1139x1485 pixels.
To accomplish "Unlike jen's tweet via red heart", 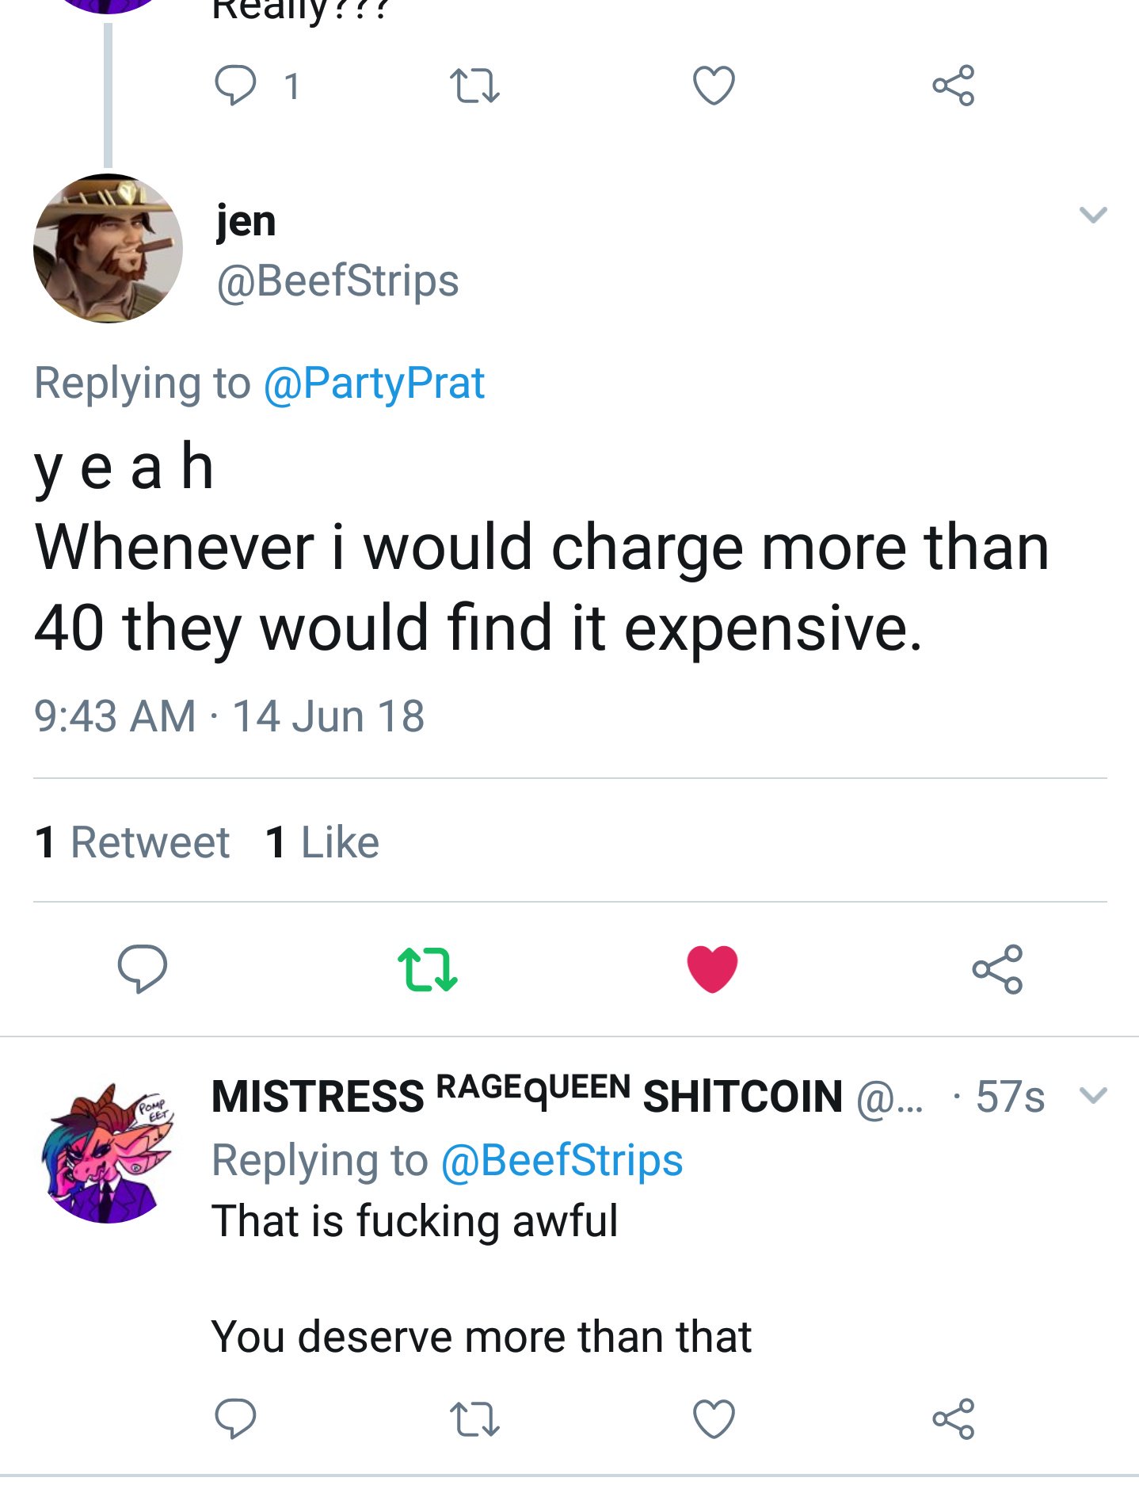I will (712, 968).
